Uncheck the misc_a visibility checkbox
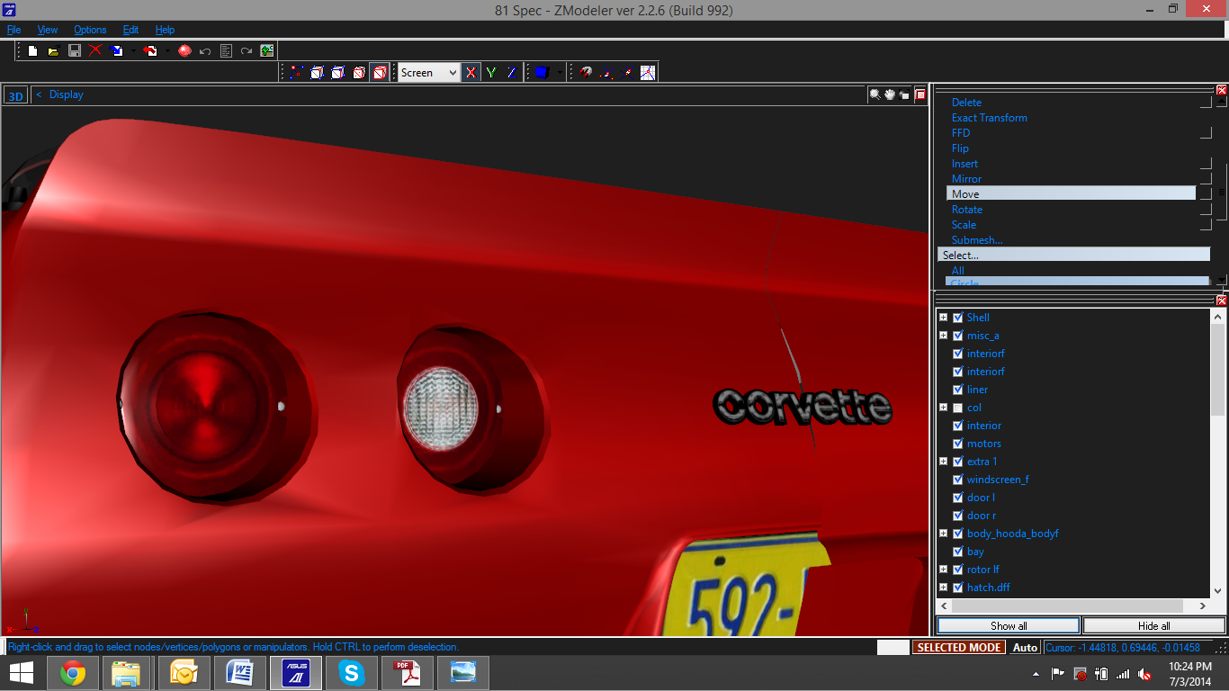1229x691 pixels. (x=957, y=336)
